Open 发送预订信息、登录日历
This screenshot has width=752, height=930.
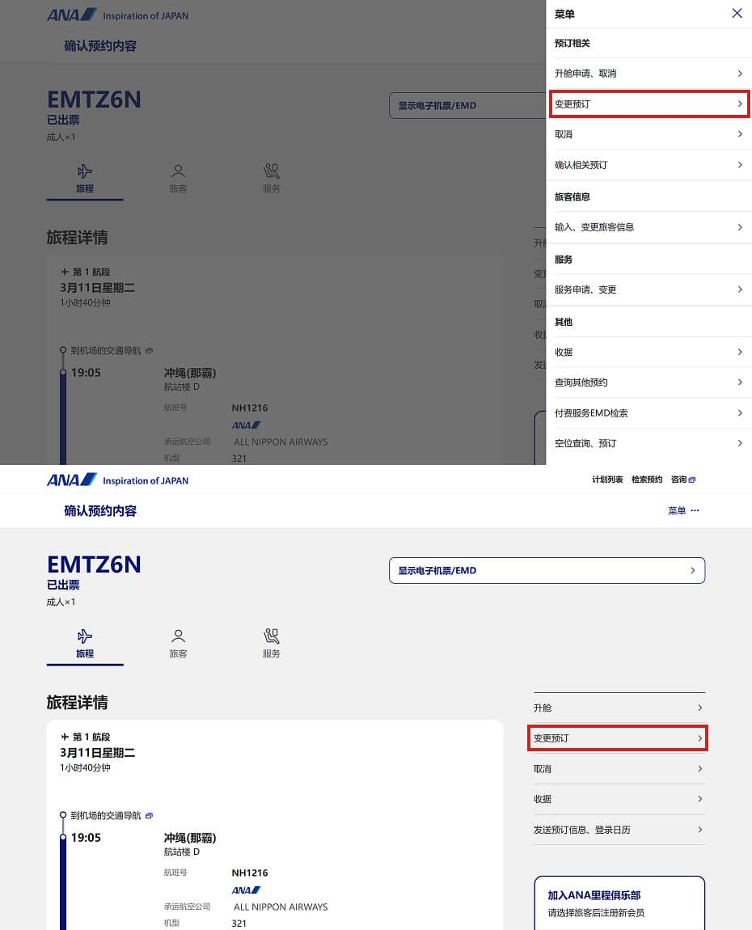pos(619,830)
